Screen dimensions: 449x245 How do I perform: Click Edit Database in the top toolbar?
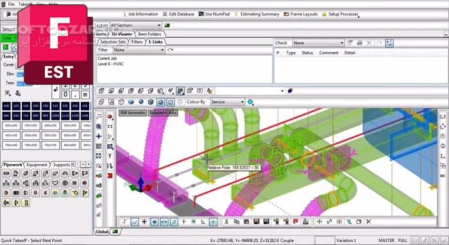[178, 14]
